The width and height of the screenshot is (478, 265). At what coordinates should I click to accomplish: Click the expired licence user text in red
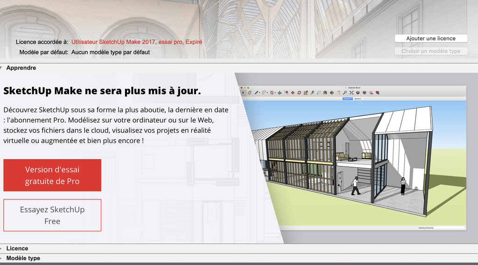[x=137, y=42]
